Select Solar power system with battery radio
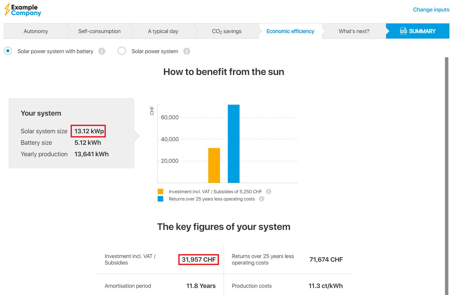This screenshot has width=452, height=295. pyautogui.click(x=8, y=51)
